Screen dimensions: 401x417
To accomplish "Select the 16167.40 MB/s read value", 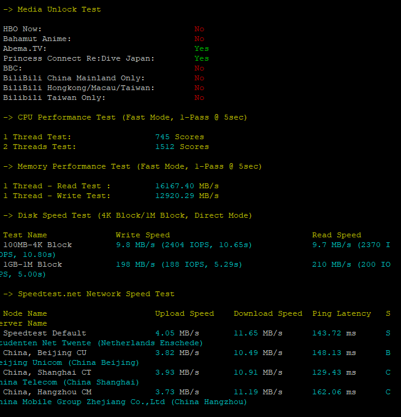I will pos(187,186).
